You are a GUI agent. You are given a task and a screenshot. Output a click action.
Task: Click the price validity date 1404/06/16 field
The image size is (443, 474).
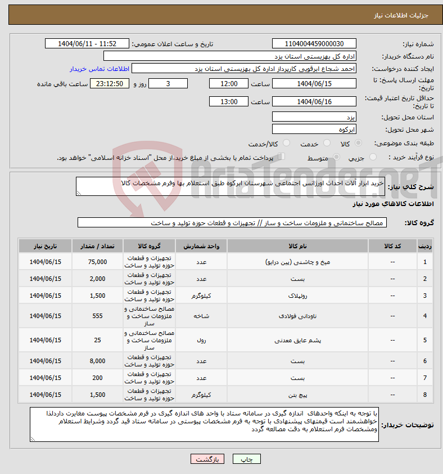pyautogui.click(x=314, y=102)
